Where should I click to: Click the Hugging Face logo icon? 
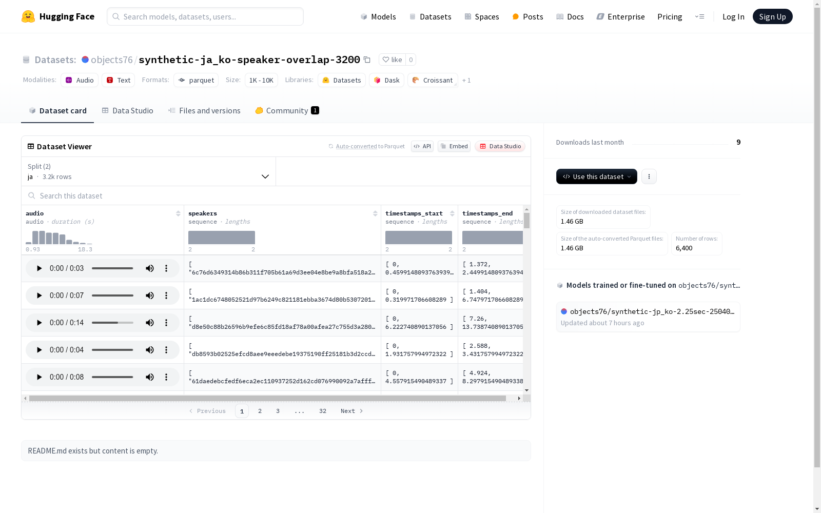28,16
